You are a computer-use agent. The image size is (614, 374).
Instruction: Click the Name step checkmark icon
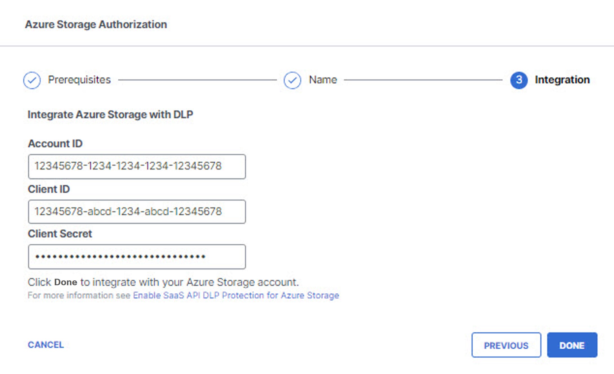coord(292,80)
